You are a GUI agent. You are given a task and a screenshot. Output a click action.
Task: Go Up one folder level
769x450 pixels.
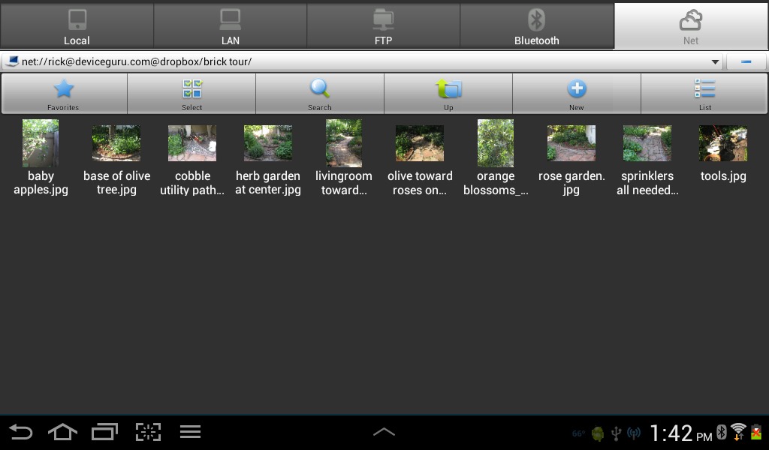pos(448,94)
